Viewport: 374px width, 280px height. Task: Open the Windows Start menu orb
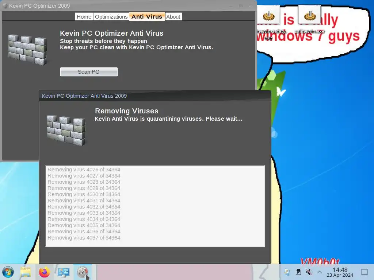8,272
